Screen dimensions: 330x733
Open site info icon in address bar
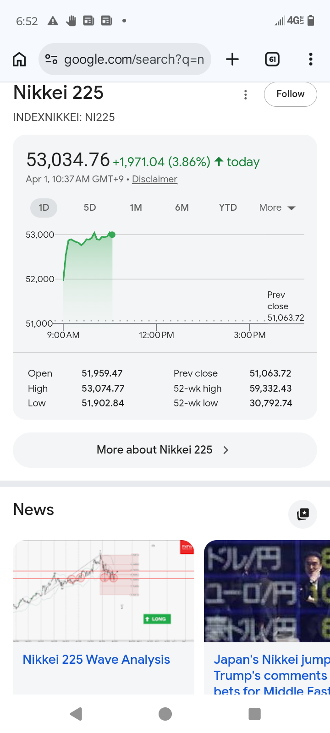[51, 59]
